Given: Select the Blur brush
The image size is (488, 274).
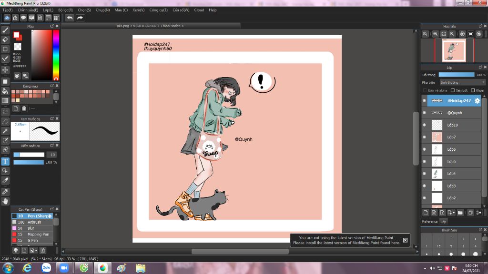Looking at the screenshot, I should tap(32, 228).
